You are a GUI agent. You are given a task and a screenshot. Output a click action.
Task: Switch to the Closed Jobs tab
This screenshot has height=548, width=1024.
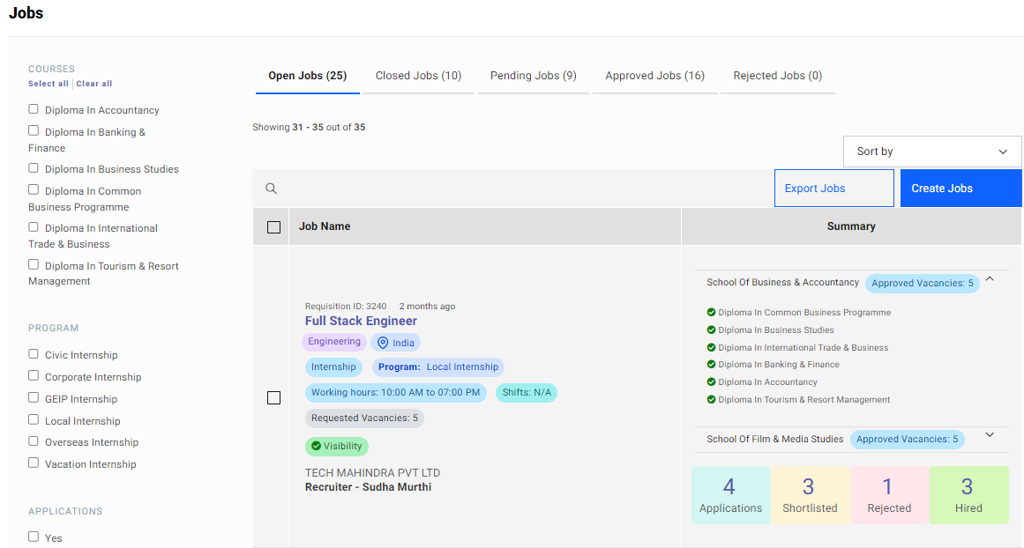click(418, 75)
